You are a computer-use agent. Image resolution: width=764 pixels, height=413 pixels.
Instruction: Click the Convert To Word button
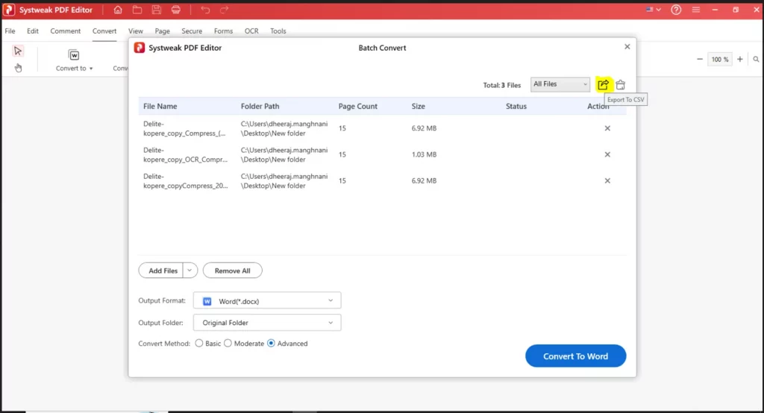(575, 356)
